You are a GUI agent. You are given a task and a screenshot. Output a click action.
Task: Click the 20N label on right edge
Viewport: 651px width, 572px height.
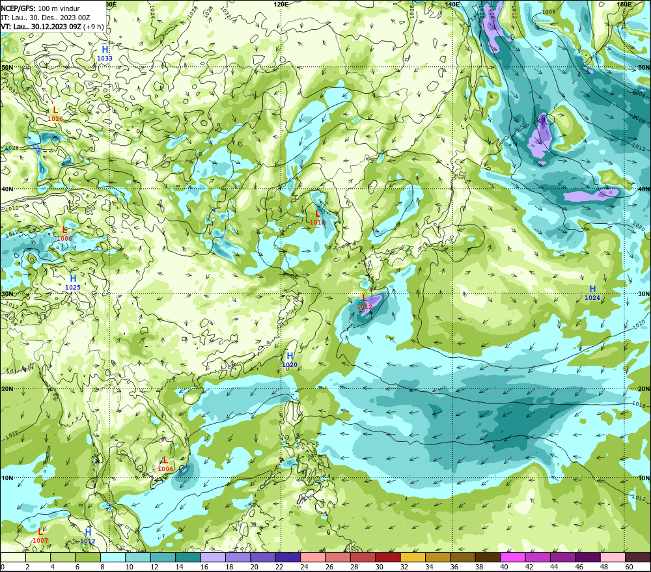click(644, 389)
